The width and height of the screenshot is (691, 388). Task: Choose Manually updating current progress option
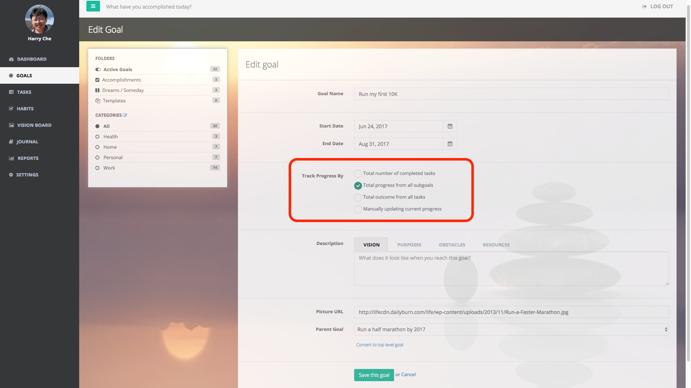coord(358,209)
